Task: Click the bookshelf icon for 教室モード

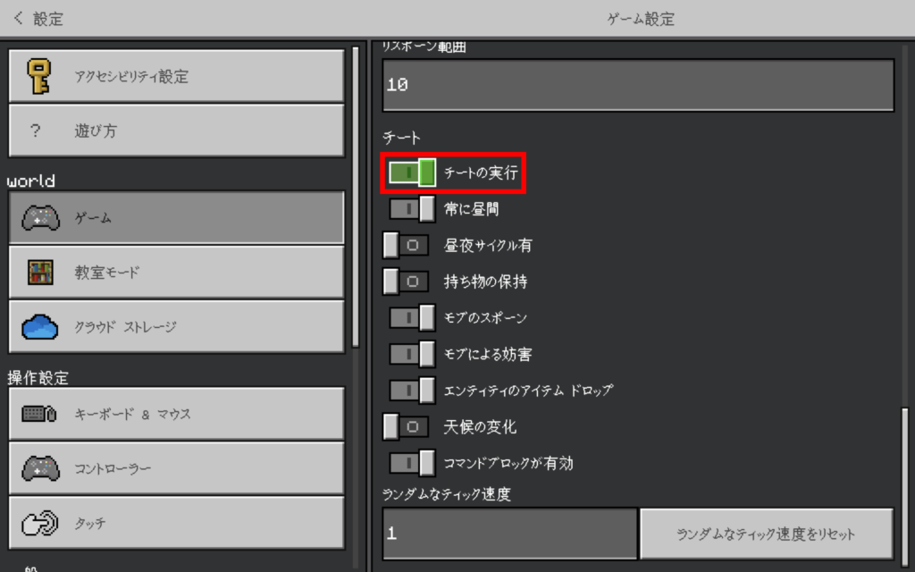Action: [x=39, y=273]
